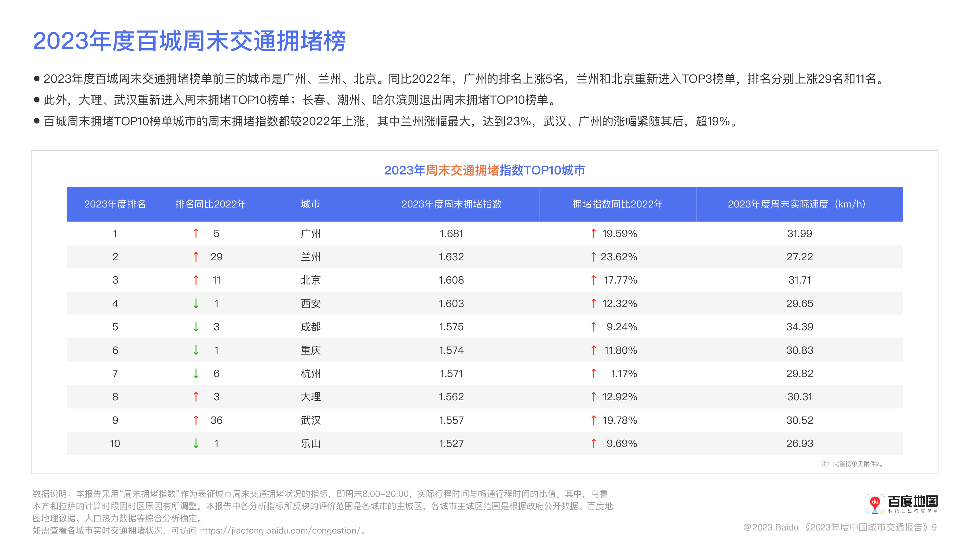Select the city cell 重庆
Viewport: 979px width, 550px height.
click(311, 350)
